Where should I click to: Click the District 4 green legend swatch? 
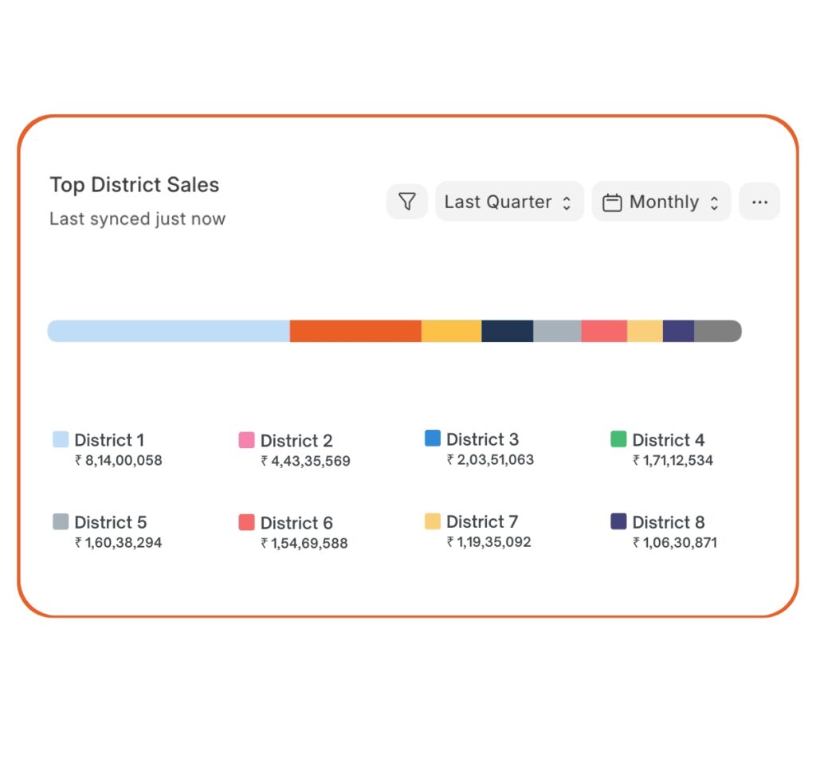[617, 439]
